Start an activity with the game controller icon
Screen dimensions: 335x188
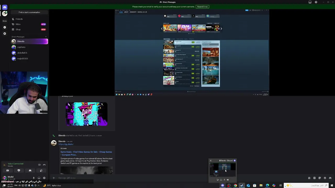coord(30,171)
